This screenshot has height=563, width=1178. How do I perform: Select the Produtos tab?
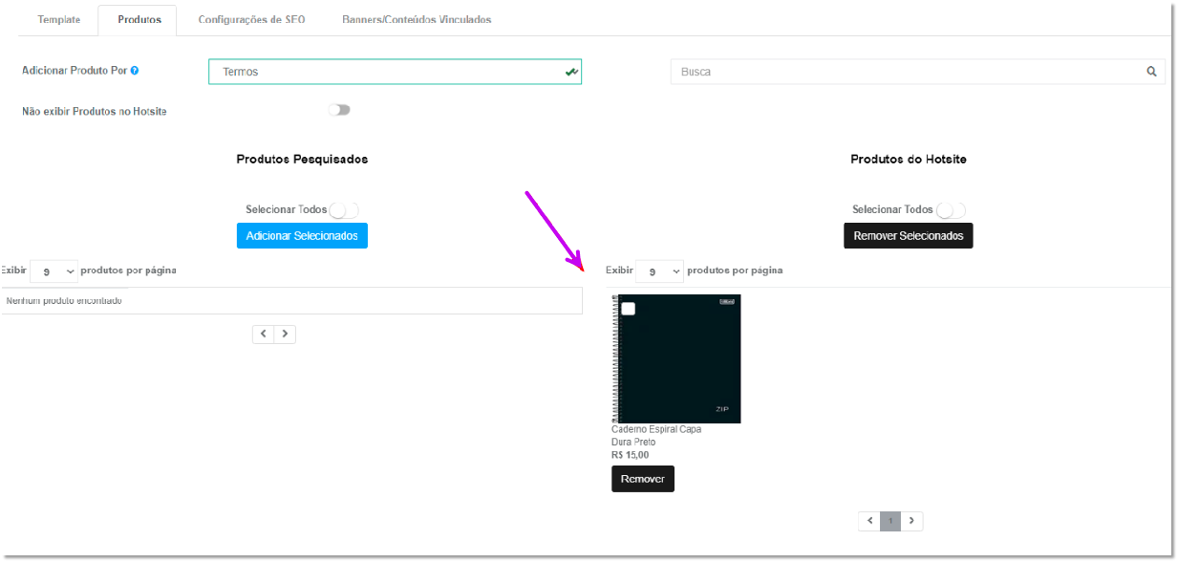(139, 19)
